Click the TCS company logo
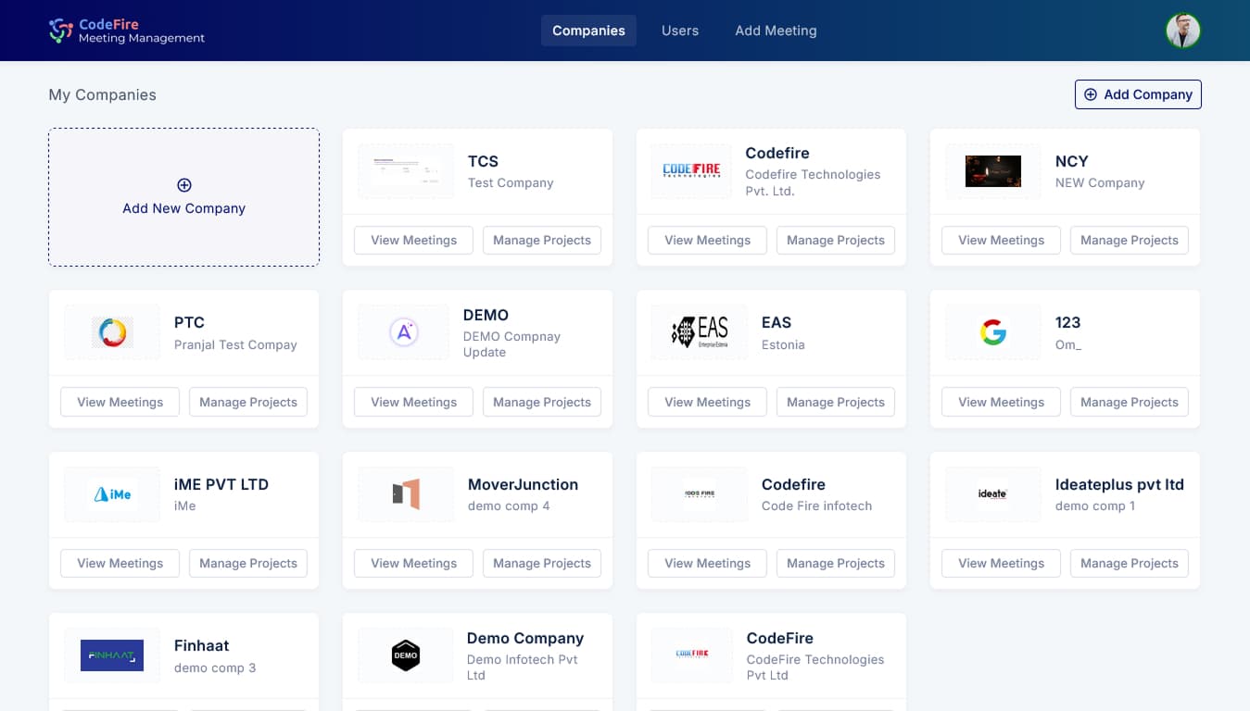Screen dimensions: 1250x711 click(406, 171)
